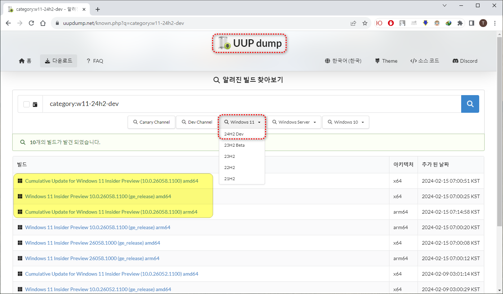Click the blue search magnifier button

click(x=470, y=104)
